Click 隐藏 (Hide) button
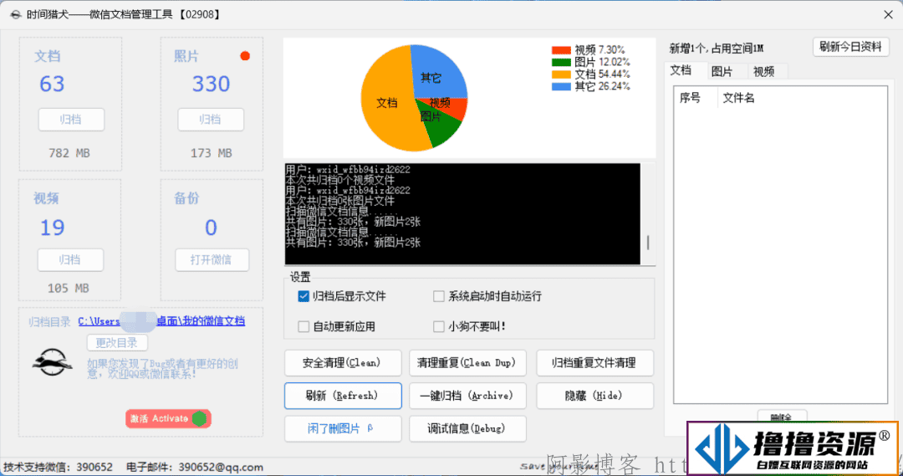The image size is (903, 476). (595, 396)
